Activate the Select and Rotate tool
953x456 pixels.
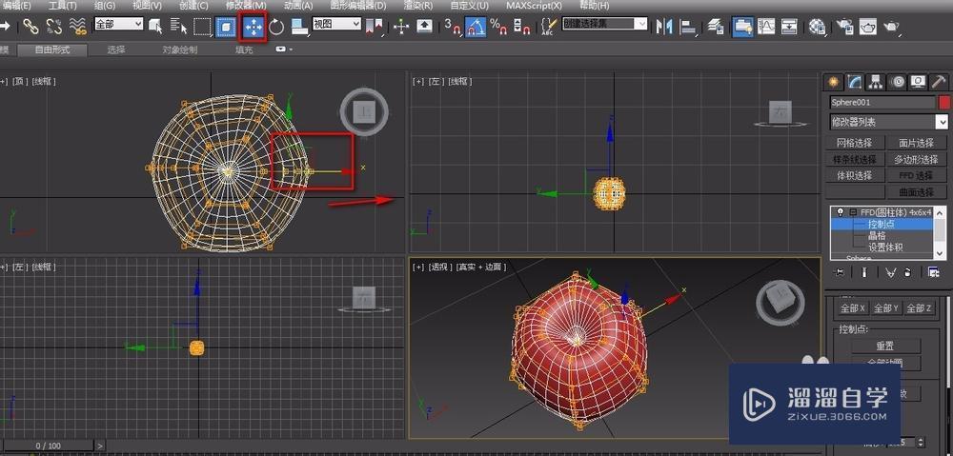tap(276, 27)
